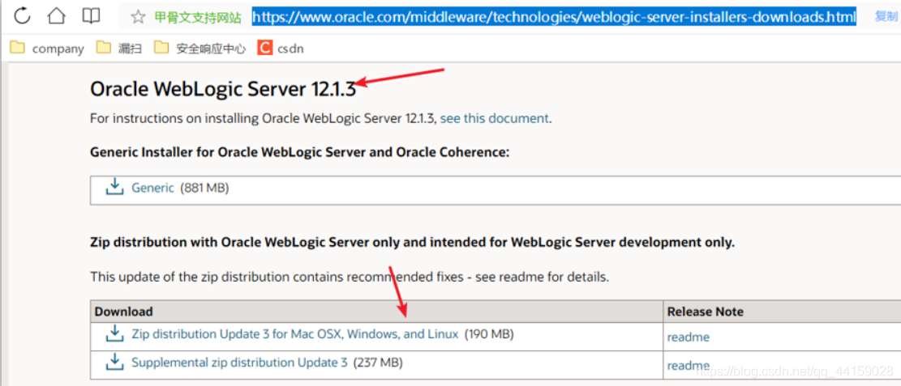Click download icon for Supplemental zip distribution
The image size is (901, 386).
(115, 362)
